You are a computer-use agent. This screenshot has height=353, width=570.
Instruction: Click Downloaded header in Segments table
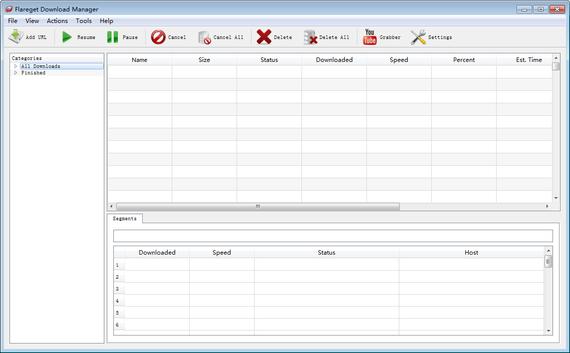[x=157, y=252]
